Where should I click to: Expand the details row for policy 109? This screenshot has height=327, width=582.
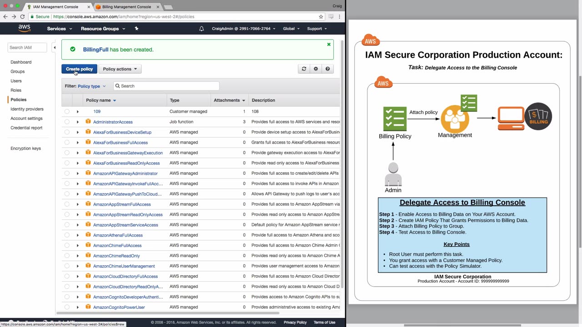click(78, 111)
